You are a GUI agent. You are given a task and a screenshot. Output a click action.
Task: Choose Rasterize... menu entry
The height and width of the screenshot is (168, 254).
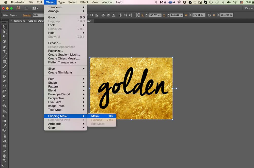click(x=66, y=51)
